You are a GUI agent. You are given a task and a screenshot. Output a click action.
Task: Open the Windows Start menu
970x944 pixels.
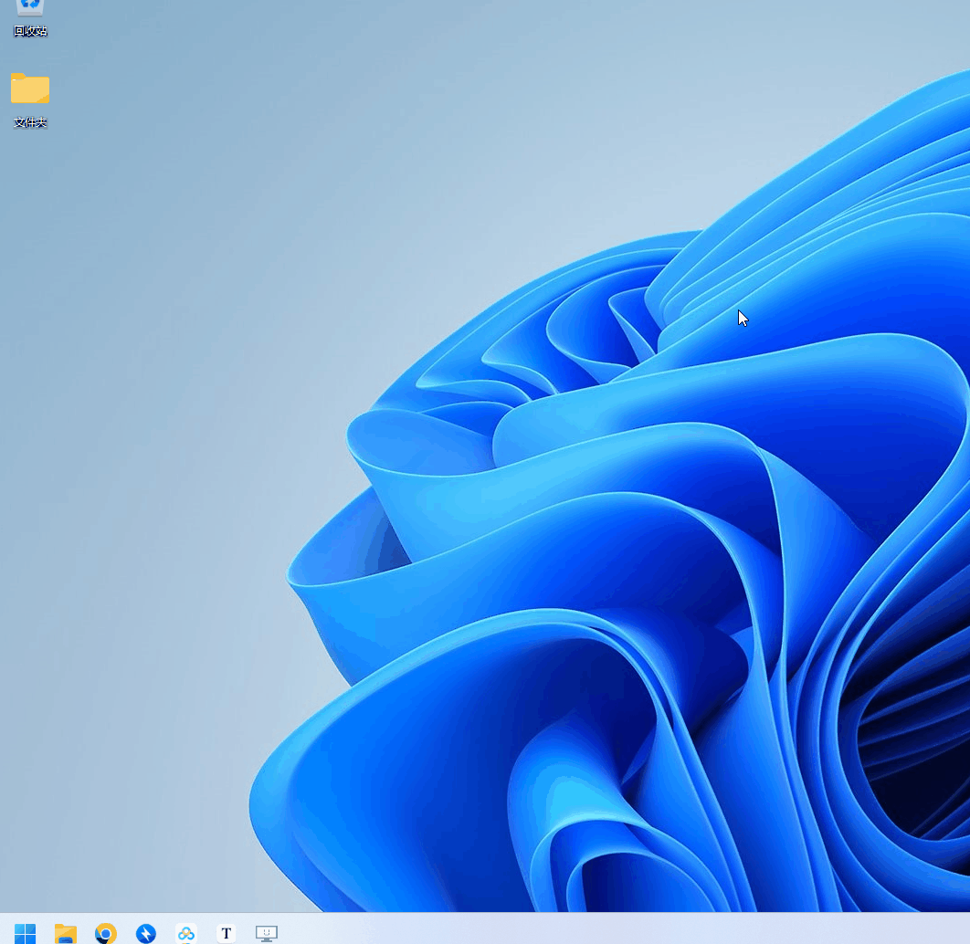click(26, 932)
